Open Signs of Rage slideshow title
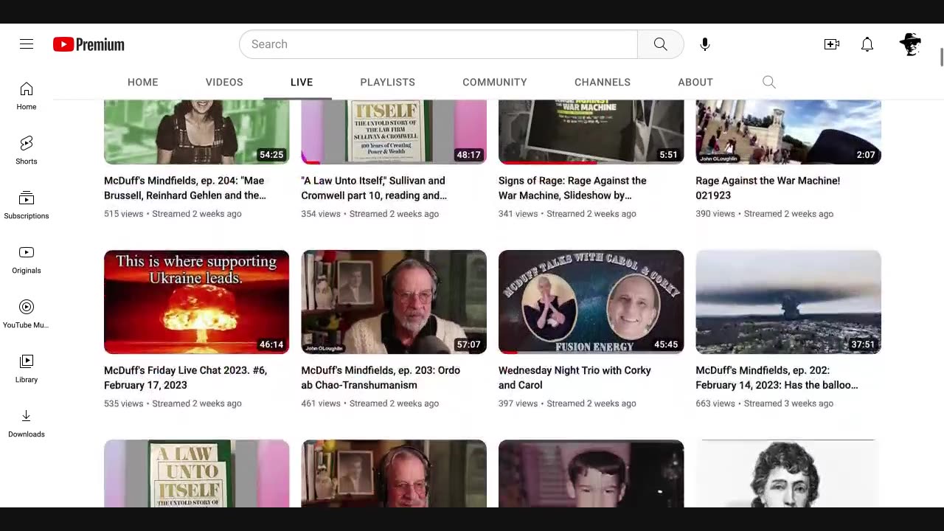Viewport: 944px width, 531px height. 572,188
